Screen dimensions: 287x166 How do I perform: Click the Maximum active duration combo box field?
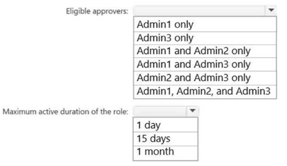(x=160, y=111)
